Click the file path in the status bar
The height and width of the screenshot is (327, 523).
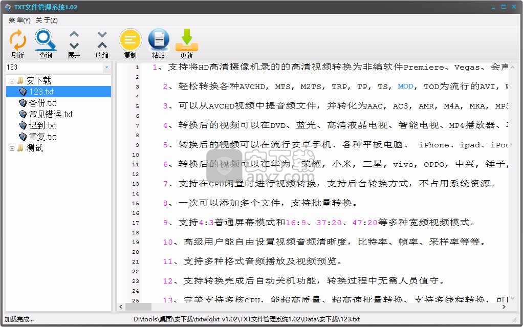click(x=247, y=319)
